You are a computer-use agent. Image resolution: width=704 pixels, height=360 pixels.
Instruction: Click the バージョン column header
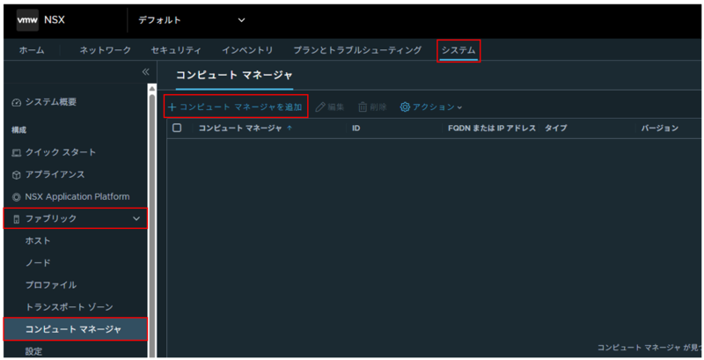pyautogui.click(x=659, y=129)
